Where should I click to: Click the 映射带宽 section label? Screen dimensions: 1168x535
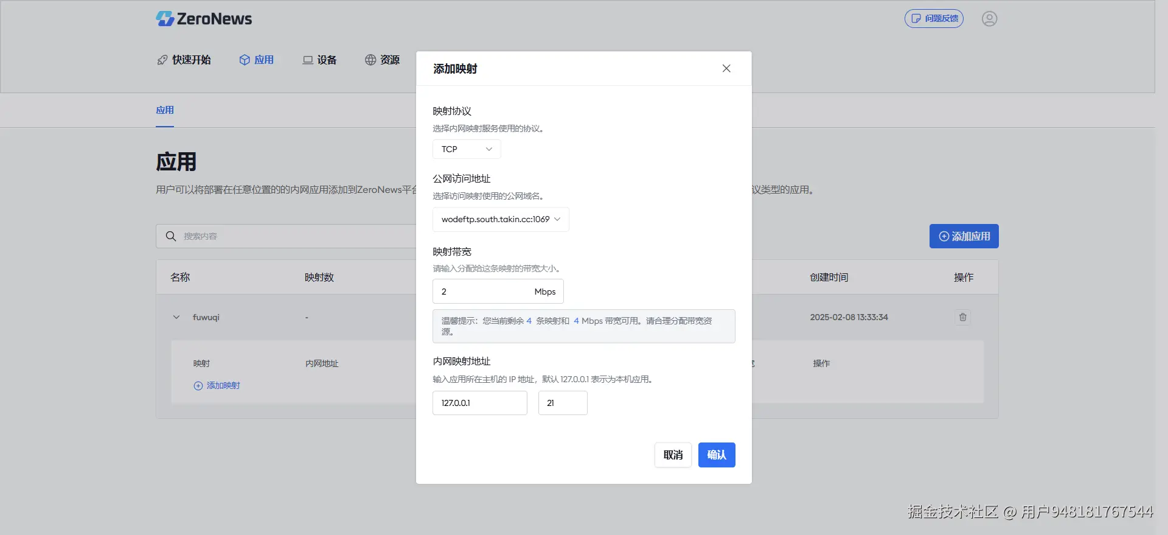(x=452, y=252)
